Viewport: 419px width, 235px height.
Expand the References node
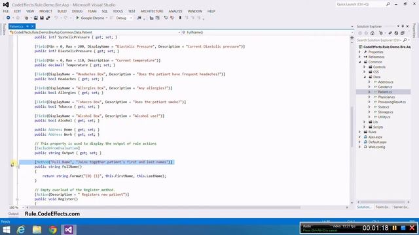(359, 57)
